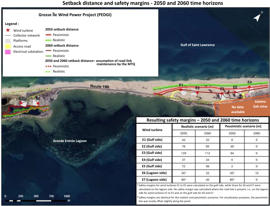Select the E1 wind turbine marker on map
Screen dimensions: 270x206
click(x=181, y=90)
